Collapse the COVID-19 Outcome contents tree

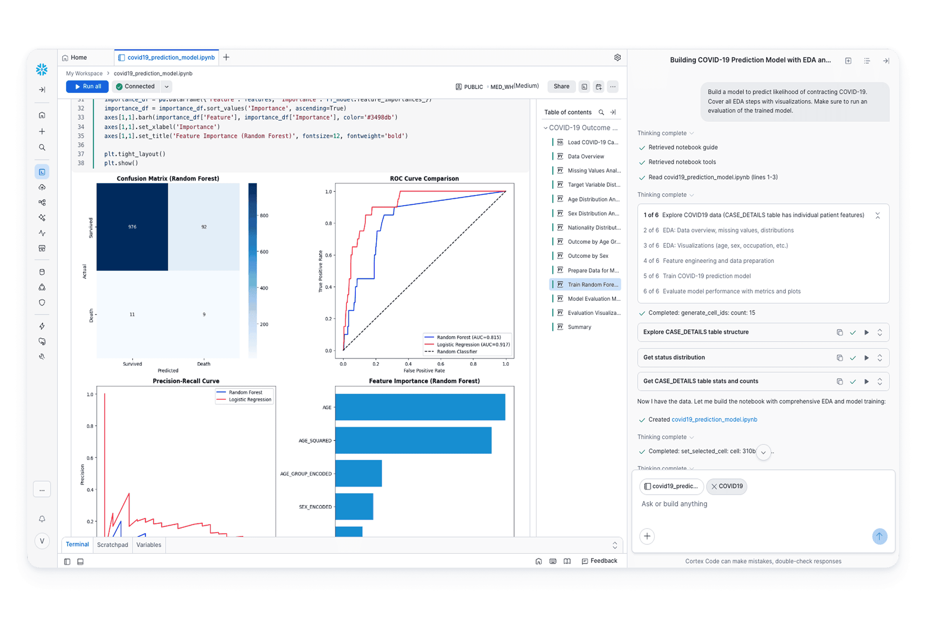pos(546,128)
